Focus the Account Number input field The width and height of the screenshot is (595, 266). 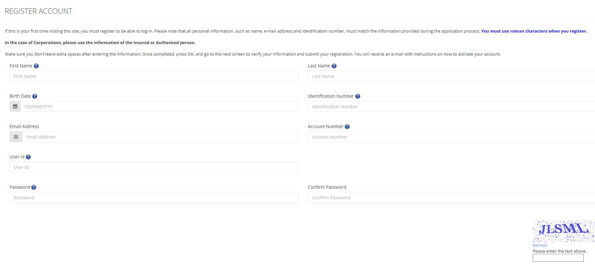click(451, 137)
